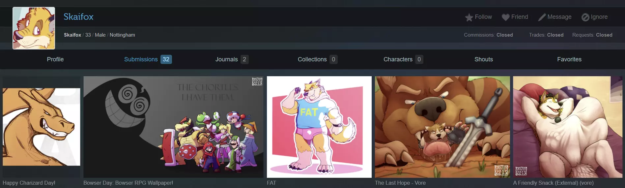Click the Skaifox username heading link
The image size is (625, 188).
coord(78,17)
